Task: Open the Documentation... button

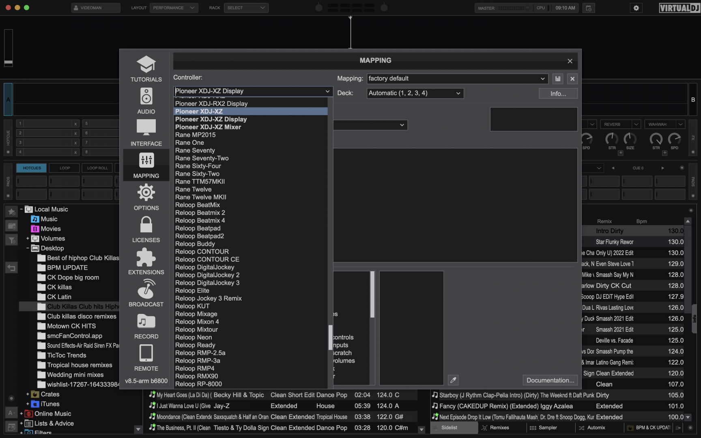Action: 550,380
